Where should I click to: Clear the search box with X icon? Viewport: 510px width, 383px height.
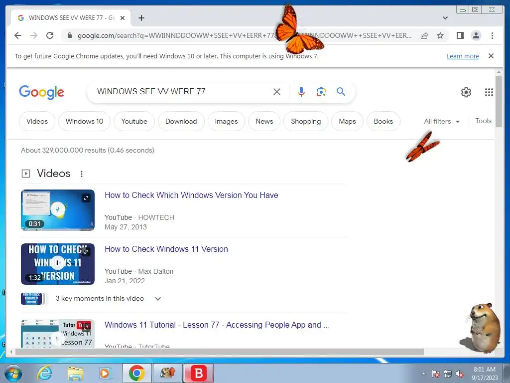pos(277,92)
